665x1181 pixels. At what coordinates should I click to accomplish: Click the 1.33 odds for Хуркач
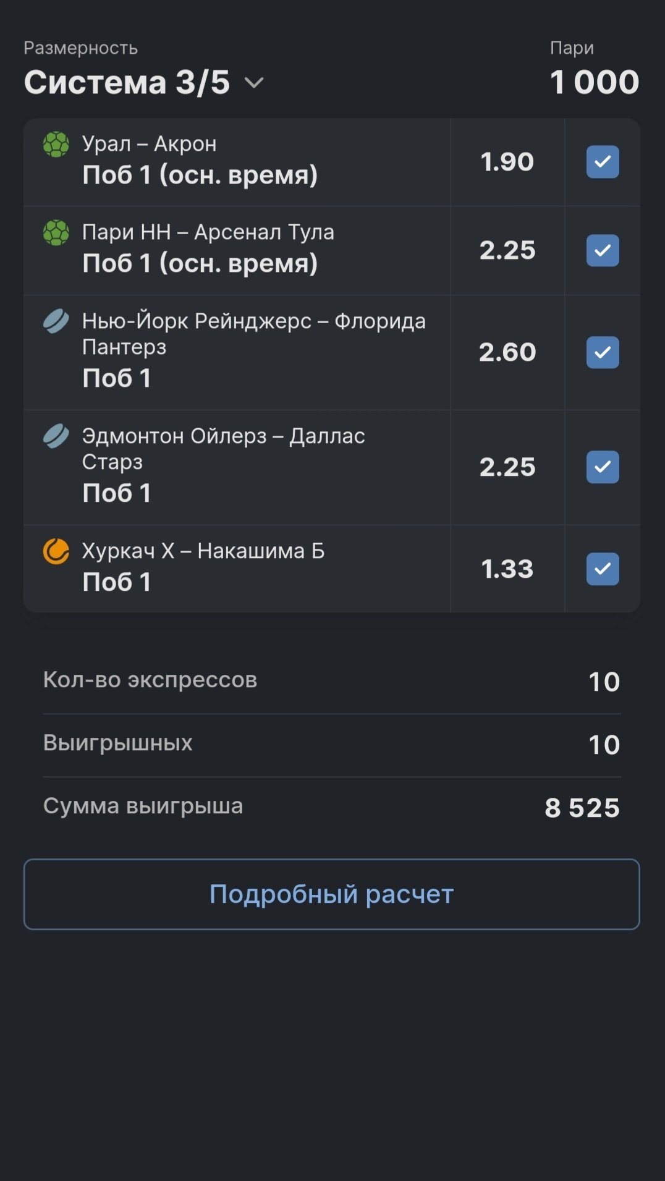pos(507,569)
